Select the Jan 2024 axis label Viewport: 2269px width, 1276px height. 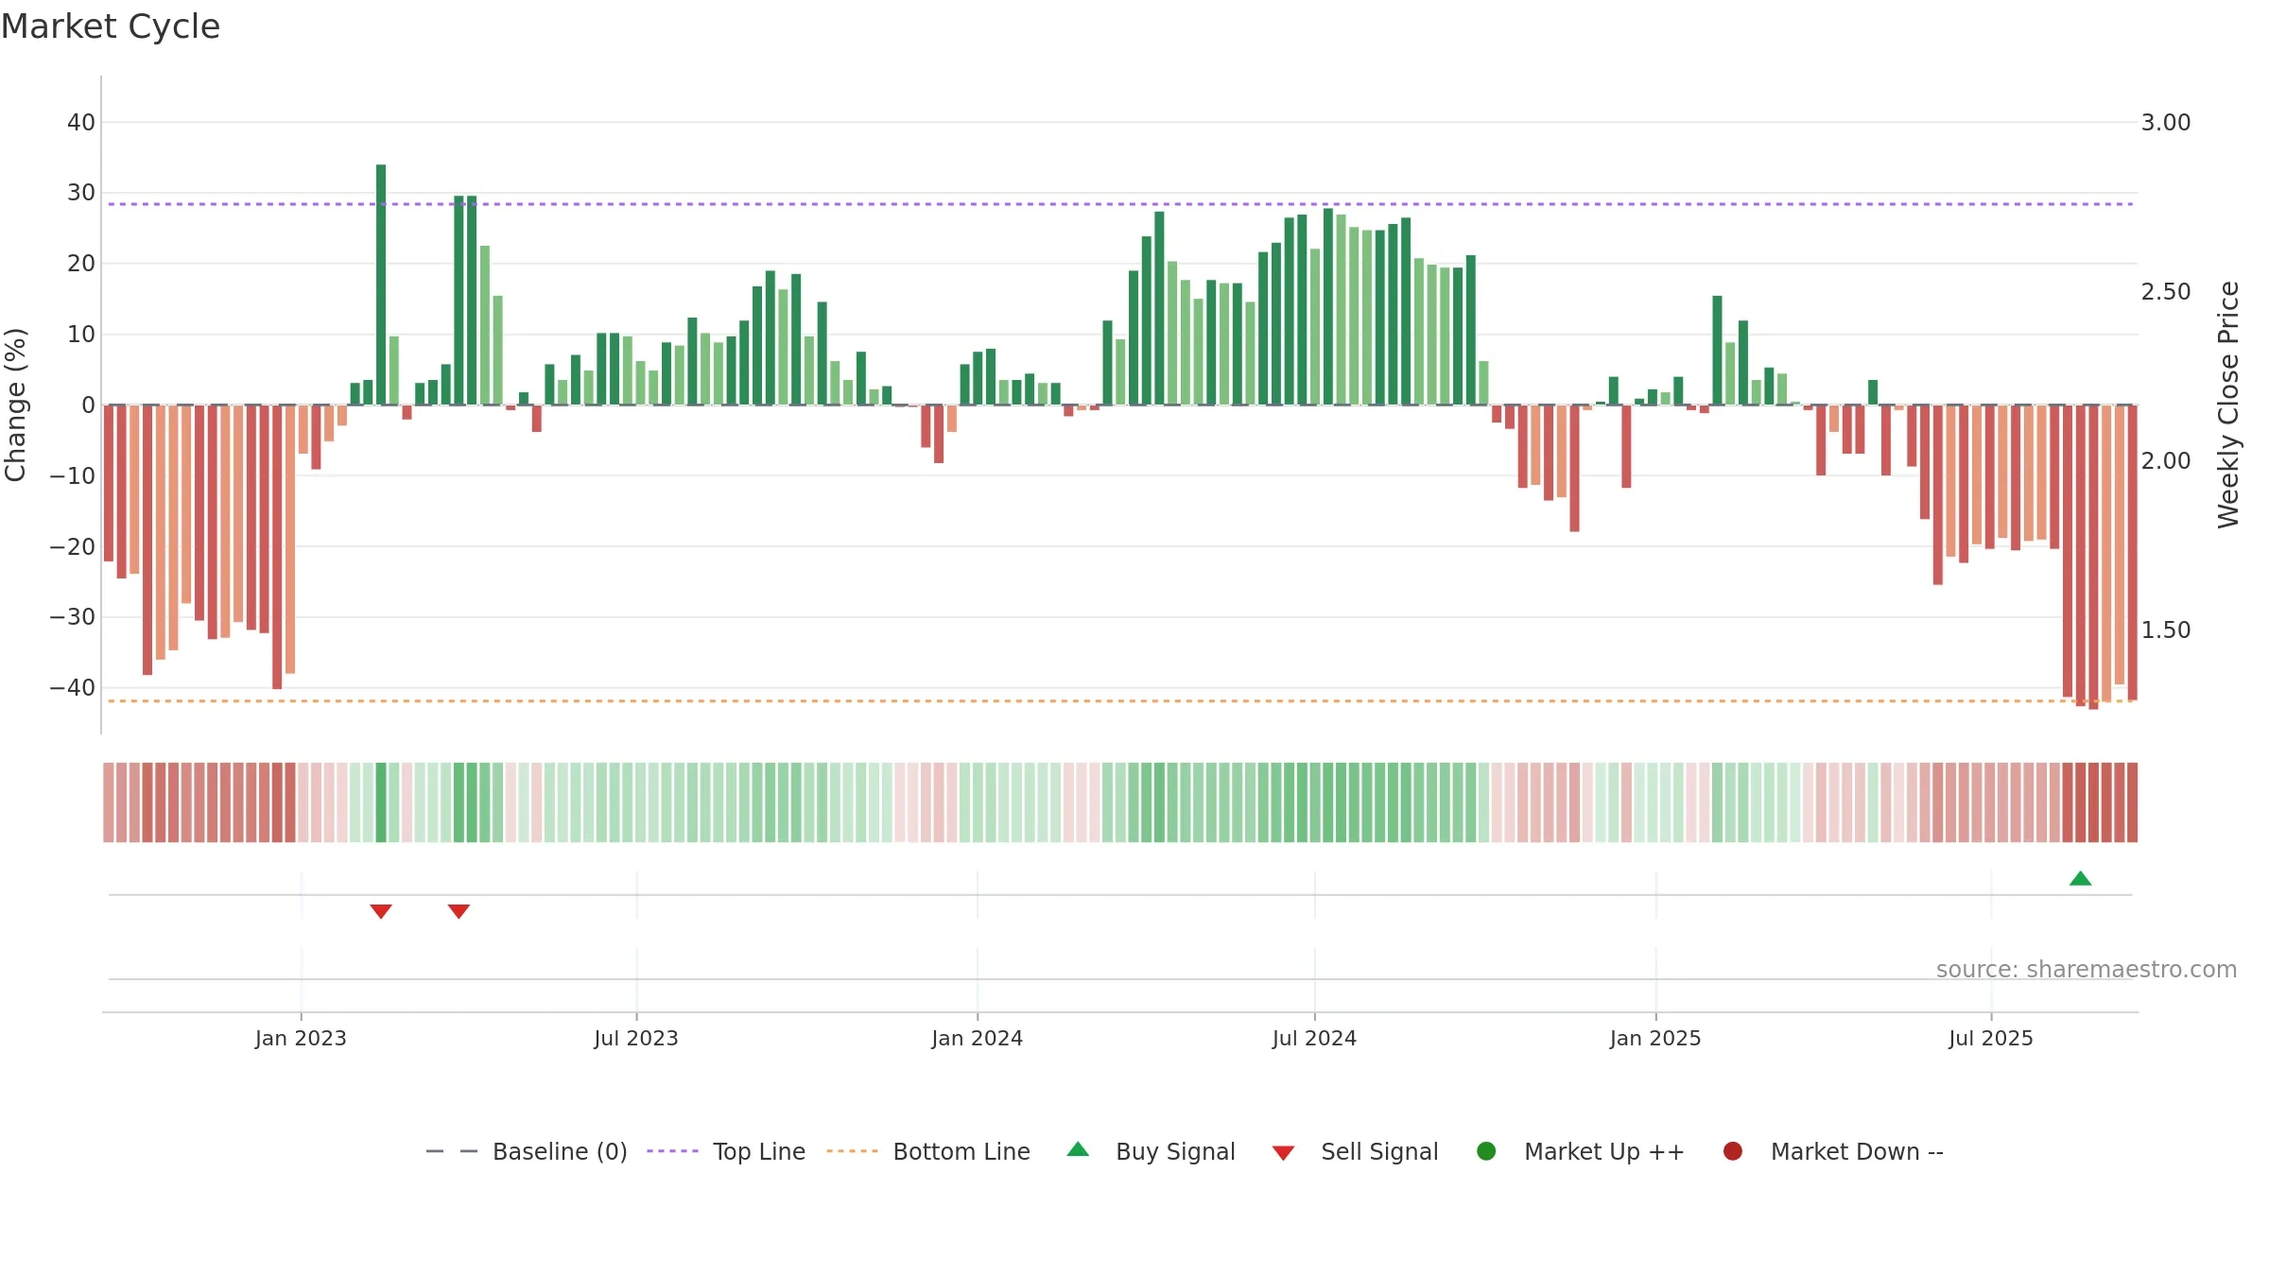tap(977, 1038)
